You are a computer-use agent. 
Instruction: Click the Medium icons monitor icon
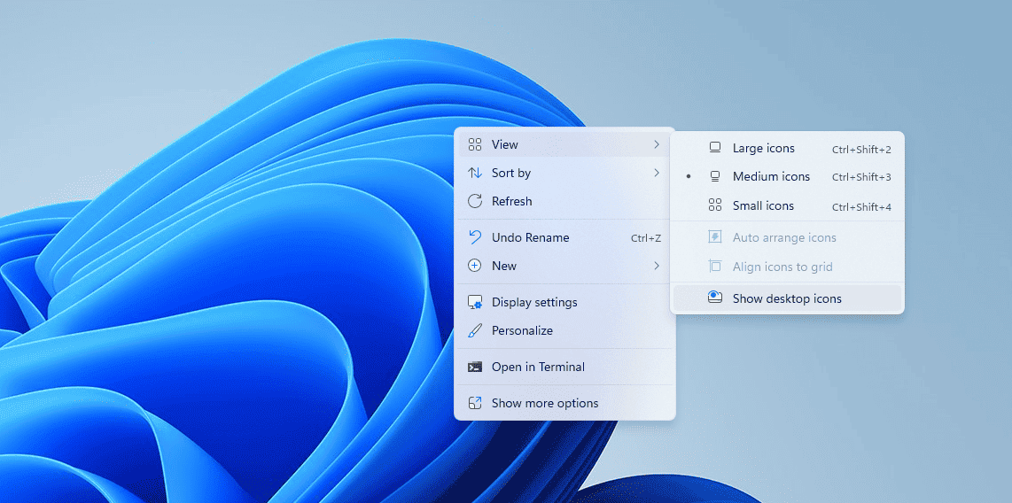click(x=714, y=176)
